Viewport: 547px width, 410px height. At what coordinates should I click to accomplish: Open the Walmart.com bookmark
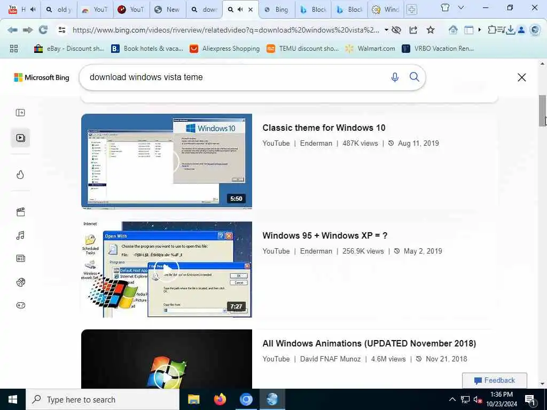(370, 49)
